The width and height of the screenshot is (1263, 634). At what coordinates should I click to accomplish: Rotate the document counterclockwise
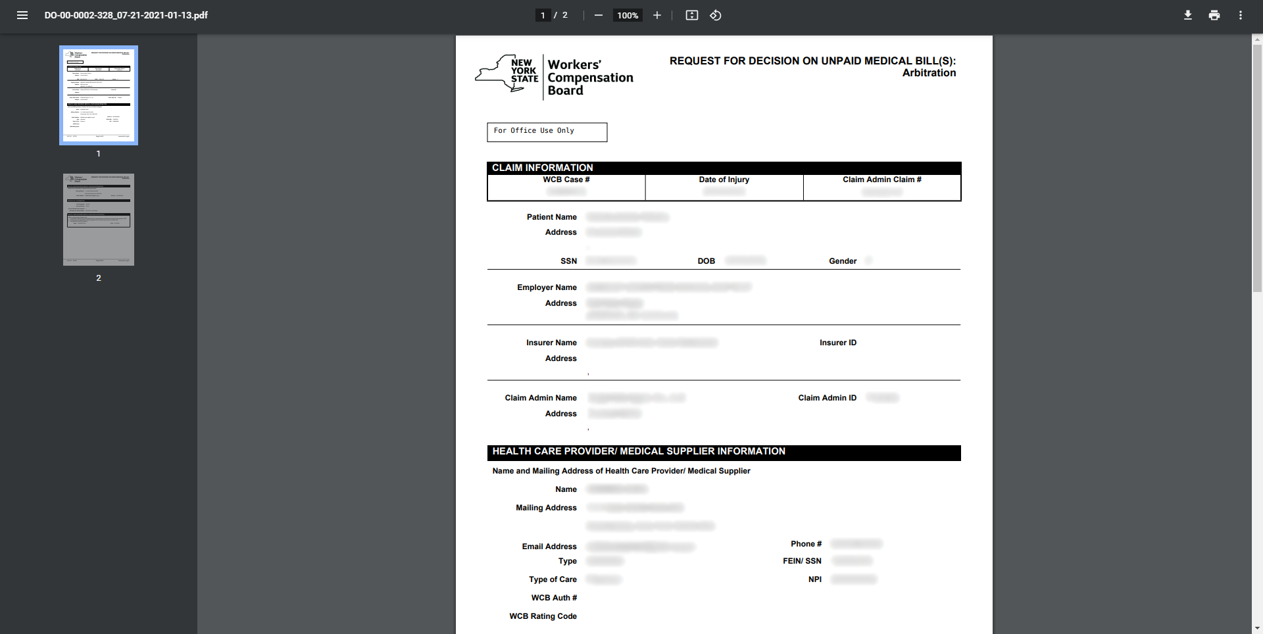tap(716, 15)
